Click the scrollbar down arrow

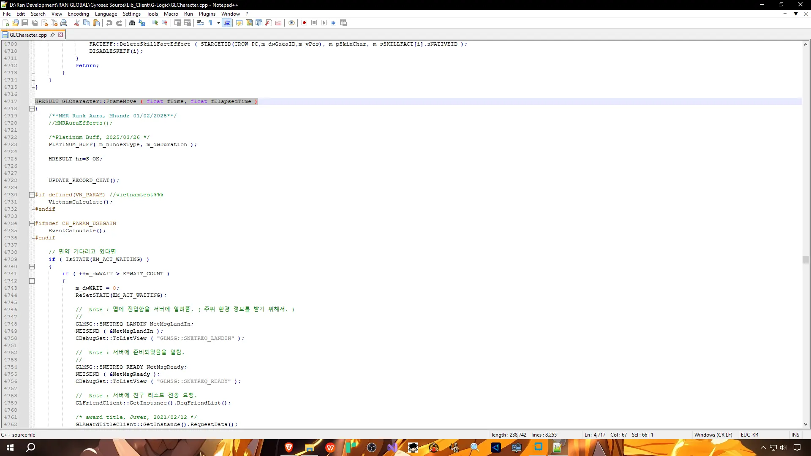(806, 424)
